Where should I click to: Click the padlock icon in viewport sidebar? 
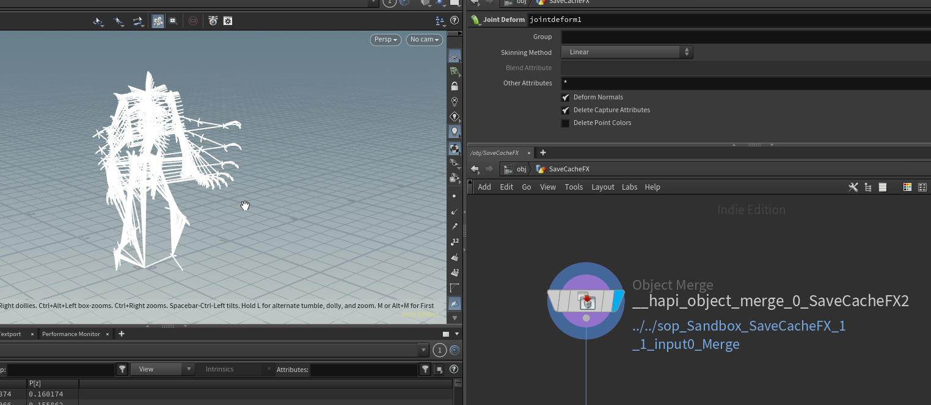455,86
